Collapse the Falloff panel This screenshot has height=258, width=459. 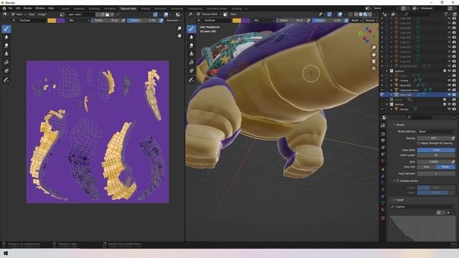(x=394, y=200)
